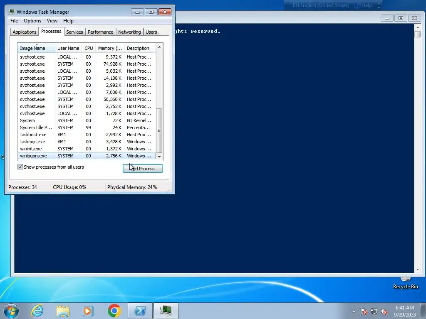Click process list scroll up arrow

tap(159, 47)
